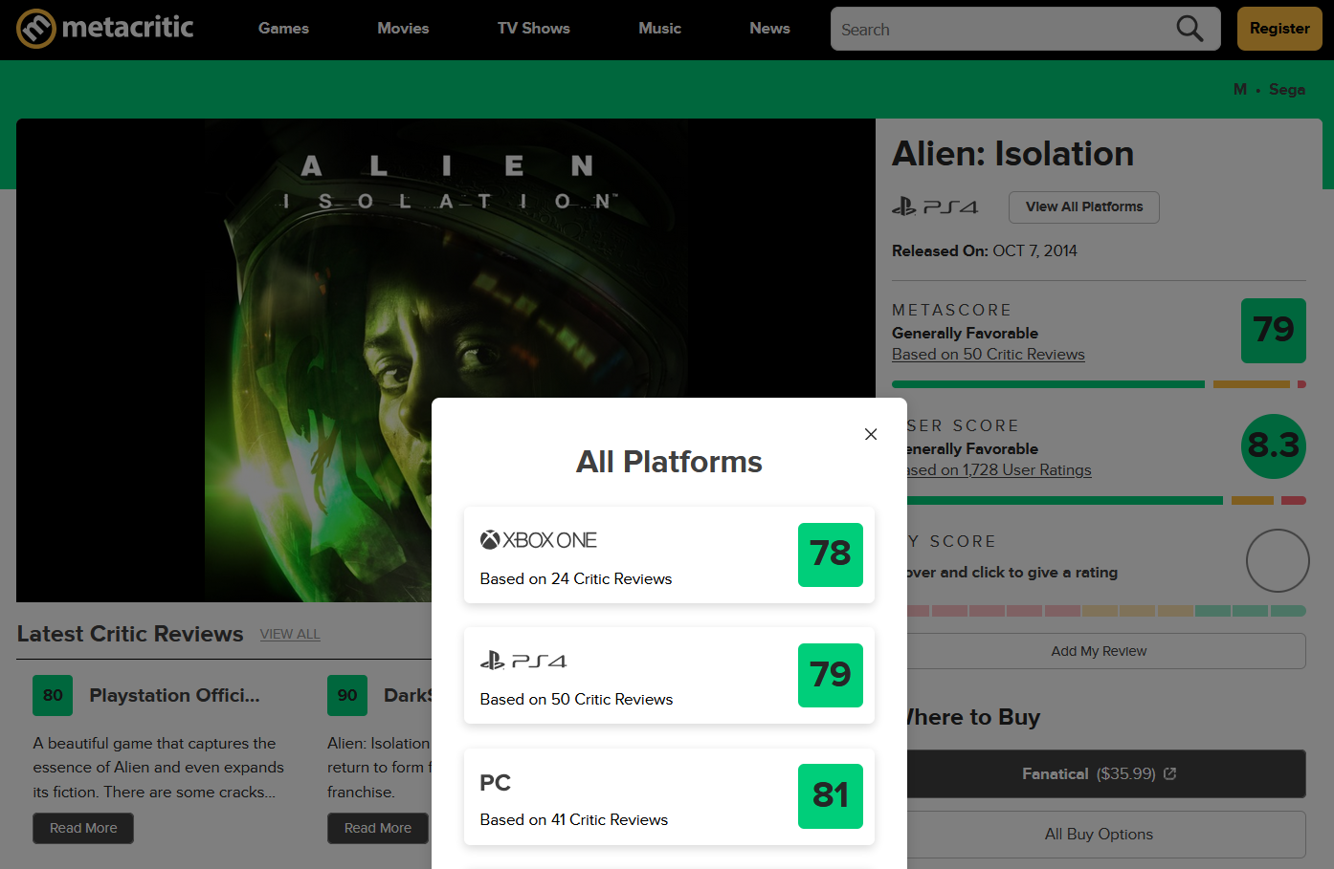
Task: Click the My Score rating bar
Action: pyautogui.click(x=1106, y=611)
